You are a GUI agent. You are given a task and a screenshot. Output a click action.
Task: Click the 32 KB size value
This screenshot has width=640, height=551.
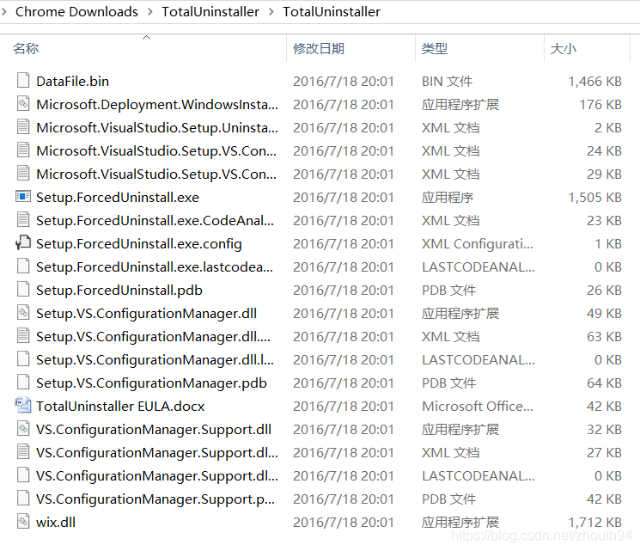pyautogui.click(x=604, y=430)
